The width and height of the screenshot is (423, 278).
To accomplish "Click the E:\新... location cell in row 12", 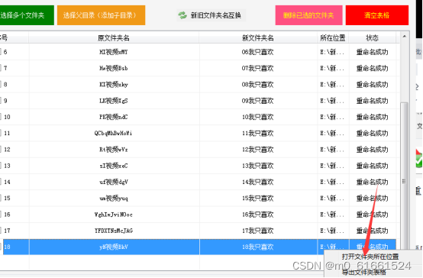I will [332, 149].
